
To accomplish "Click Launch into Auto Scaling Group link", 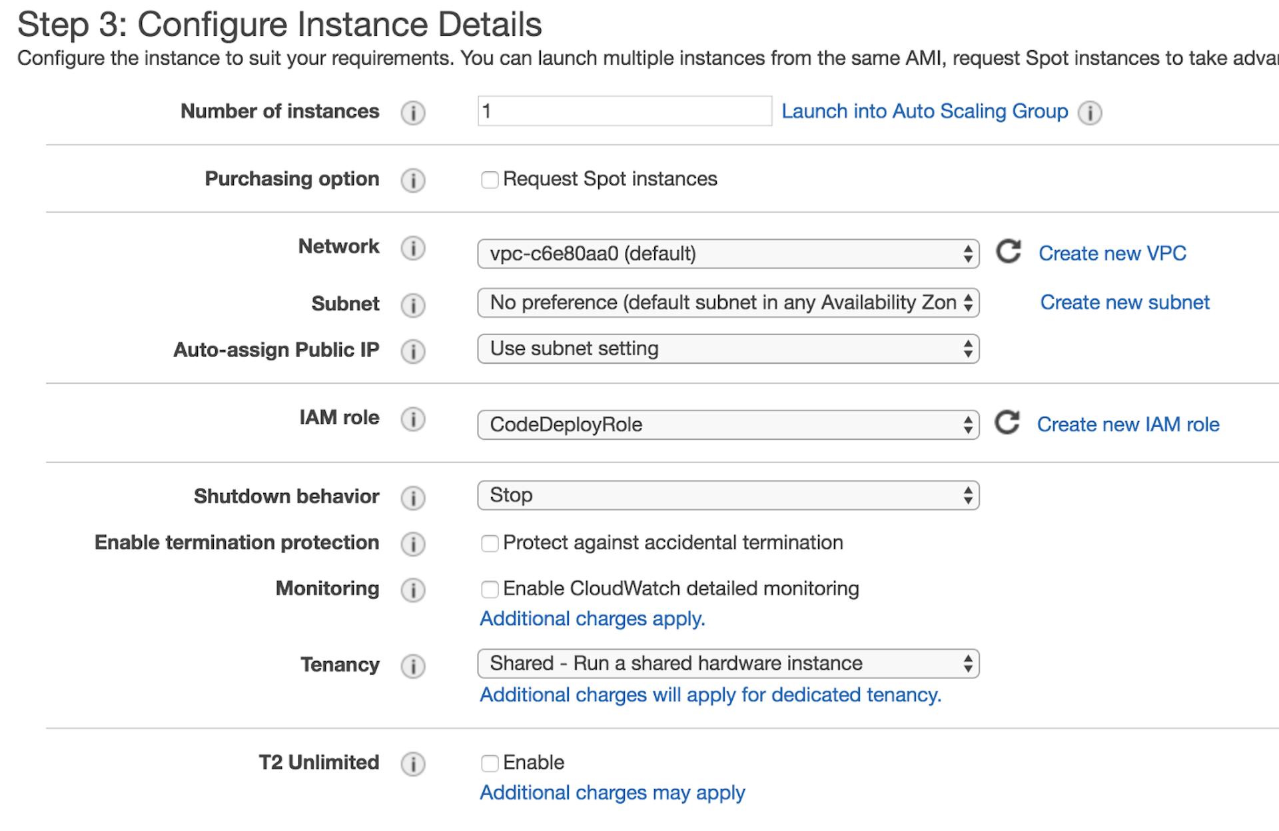I will coord(924,111).
